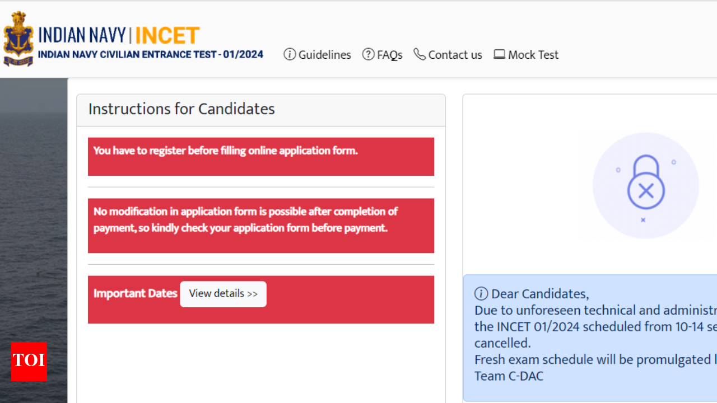Viewport: 717px width, 403px height.
Task: Click the Indian Navy emblem logo
Action: tap(18, 39)
